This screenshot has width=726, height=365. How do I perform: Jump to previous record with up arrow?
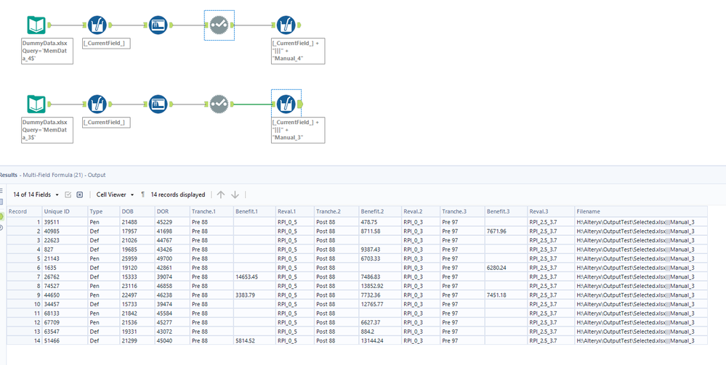pos(221,194)
